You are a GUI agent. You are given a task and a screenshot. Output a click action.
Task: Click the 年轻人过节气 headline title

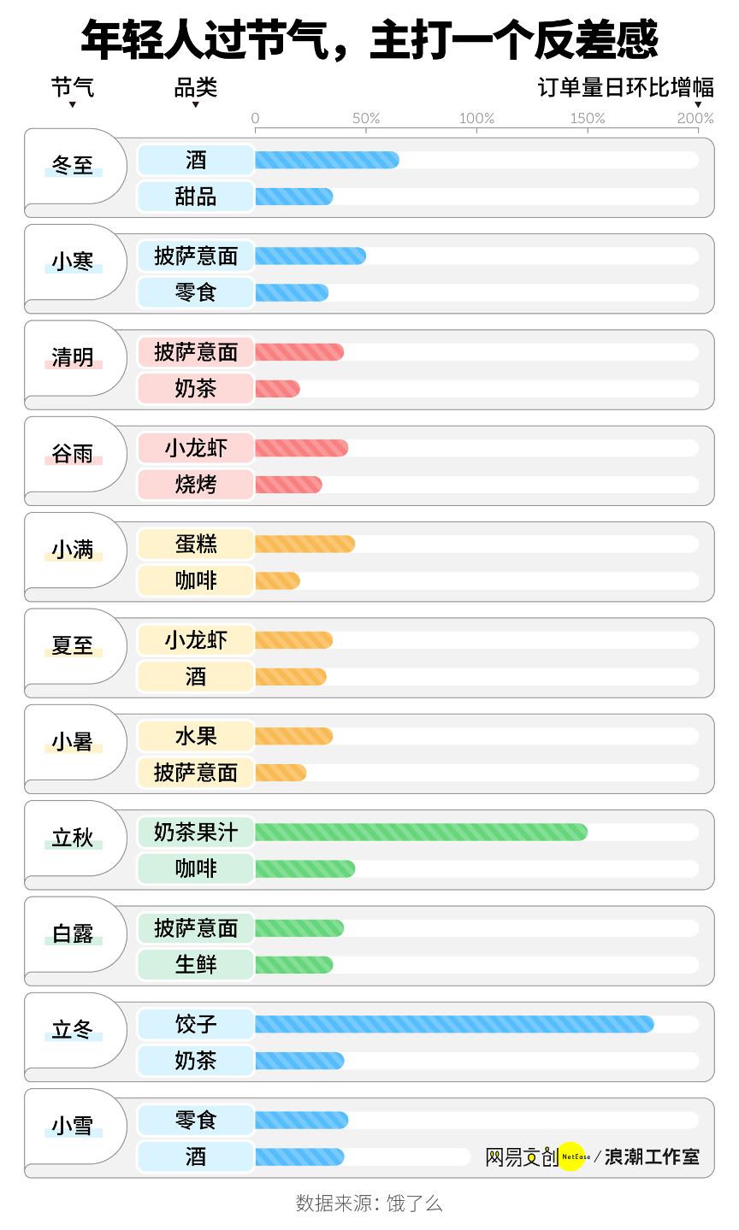point(369,40)
